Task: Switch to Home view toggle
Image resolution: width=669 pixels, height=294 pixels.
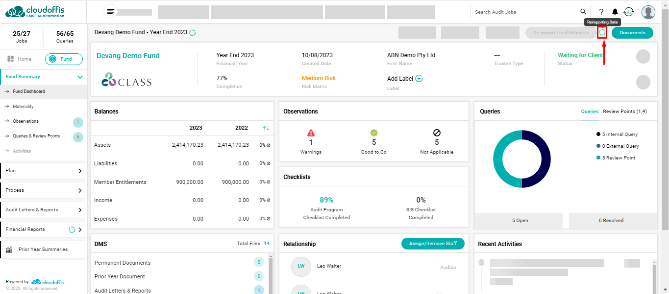Action: (20, 59)
